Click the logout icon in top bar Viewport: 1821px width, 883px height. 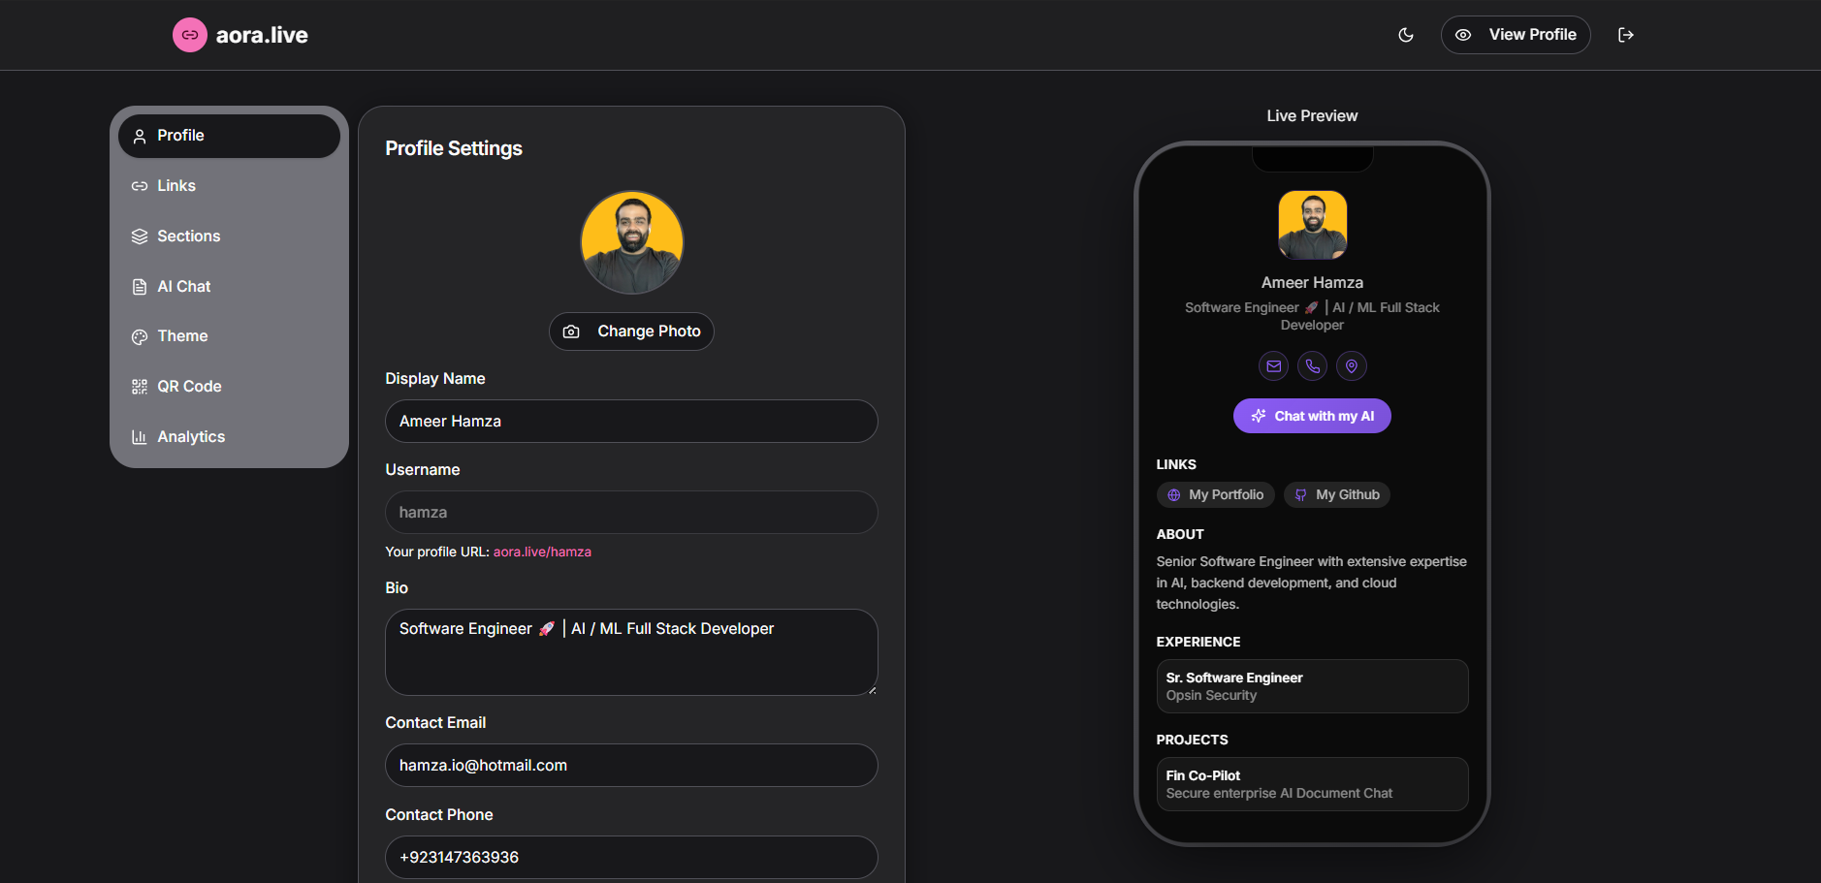[1627, 34]
